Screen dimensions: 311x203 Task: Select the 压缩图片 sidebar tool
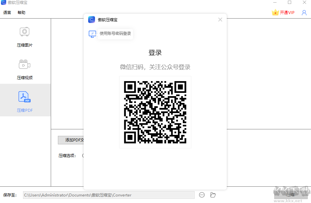point(24,37)
